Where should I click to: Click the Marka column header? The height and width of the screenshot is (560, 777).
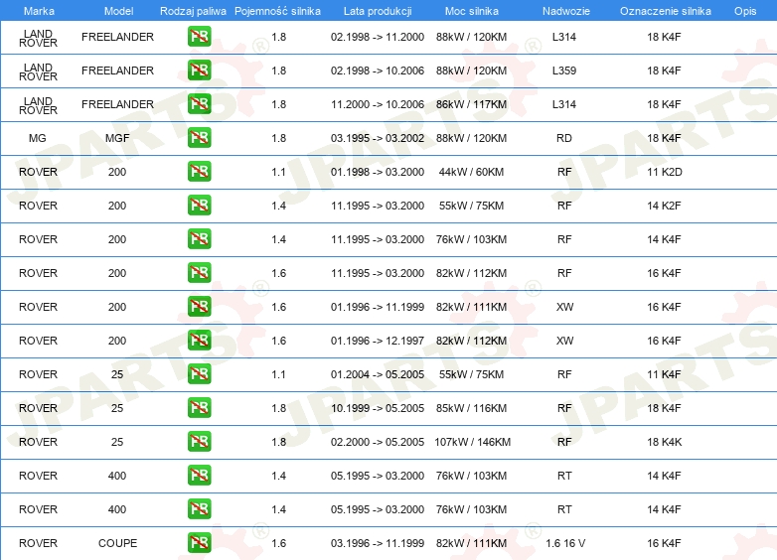click(x=39, y=11)
